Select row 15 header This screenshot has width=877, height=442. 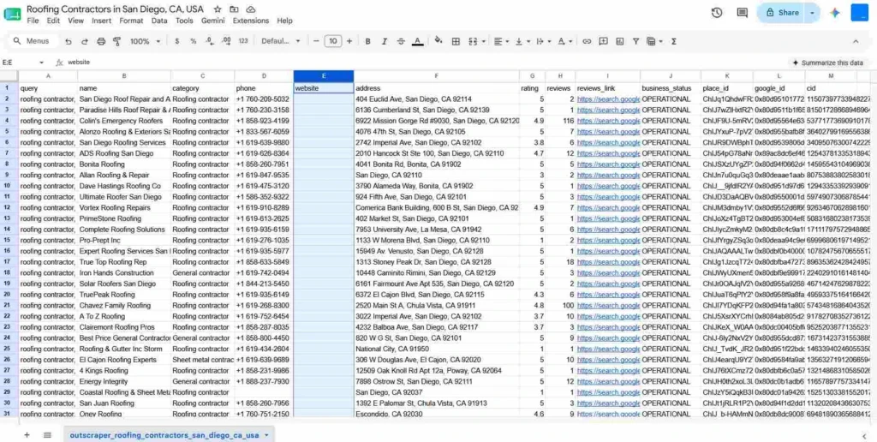(9, 240)
